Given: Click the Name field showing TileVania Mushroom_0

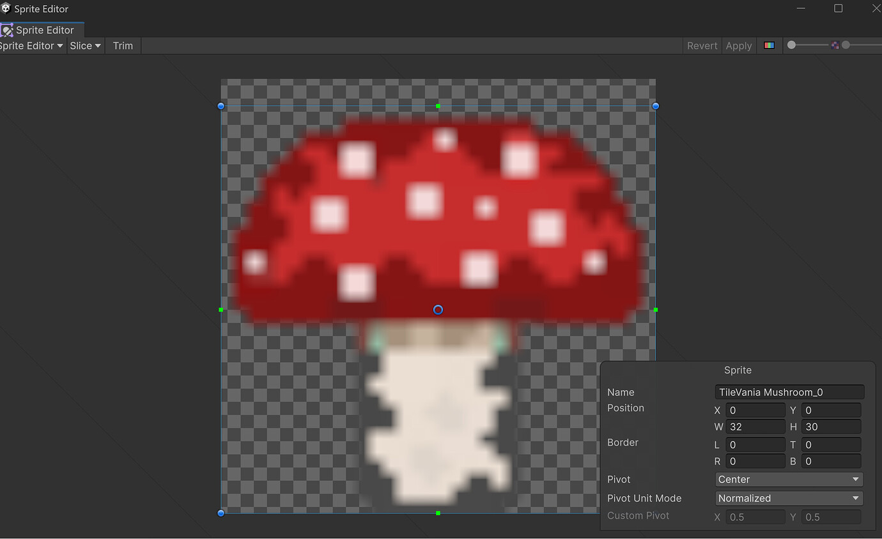Looking at the screenshot, I should 789,391.
